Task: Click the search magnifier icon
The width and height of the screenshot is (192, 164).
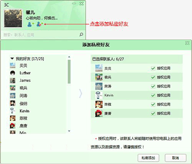Action: click(81, 34)
